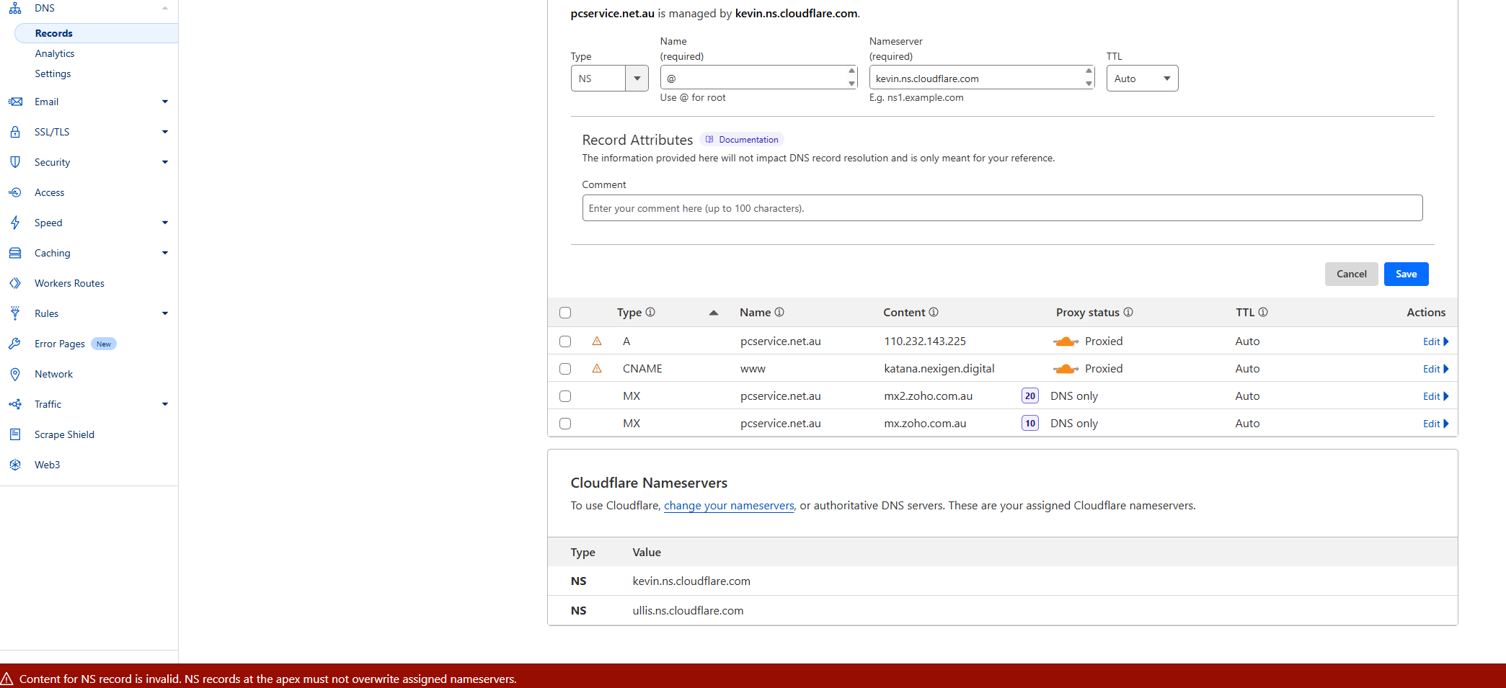Click the Workers Routes diamond icon
The width and height of the screenshot is (1506, 688).
pyautogui.click(x=15, y=283)
